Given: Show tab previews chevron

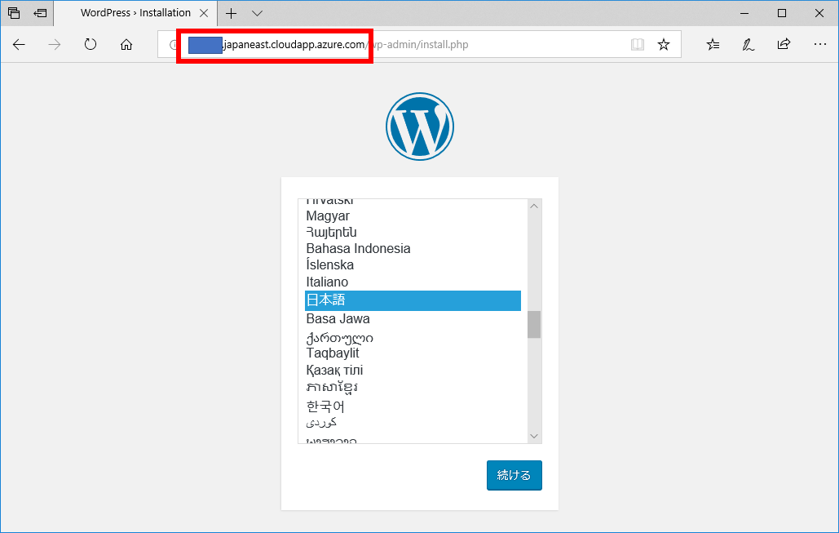Looking at the screenshot, I should 258,13.
